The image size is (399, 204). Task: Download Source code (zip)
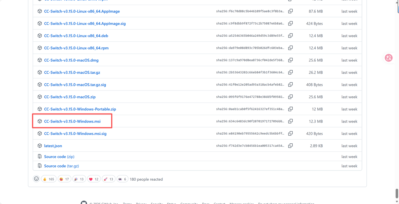(59, 156)
